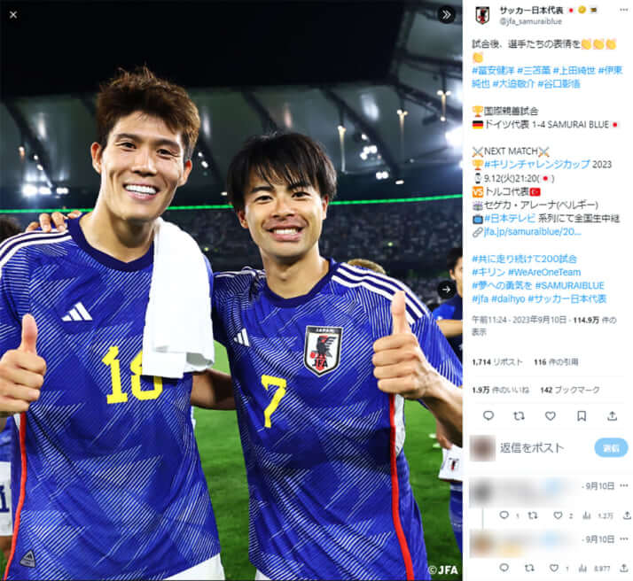Open the more menu on first reply dated 9月10日
633x581 pixels.
(x=624, y=485)
